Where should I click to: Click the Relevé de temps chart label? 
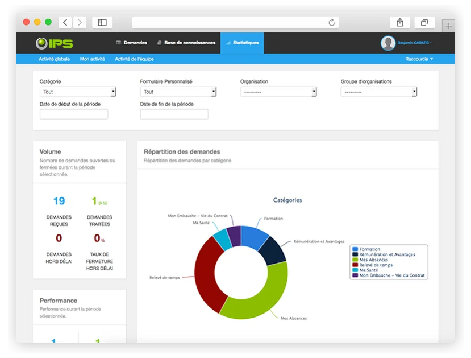click(164, 278)
